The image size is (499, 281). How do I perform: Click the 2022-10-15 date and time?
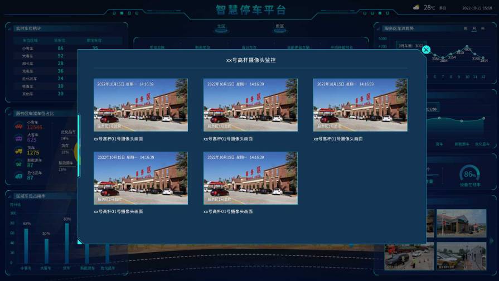click(x=477, y=8)
